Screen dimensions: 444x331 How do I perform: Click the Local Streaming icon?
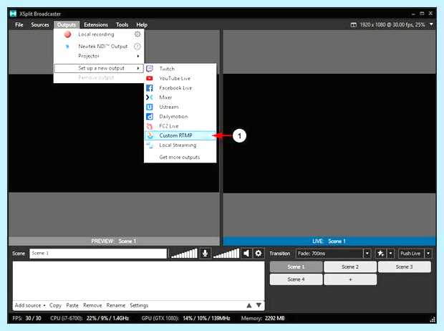pos(150,145)
